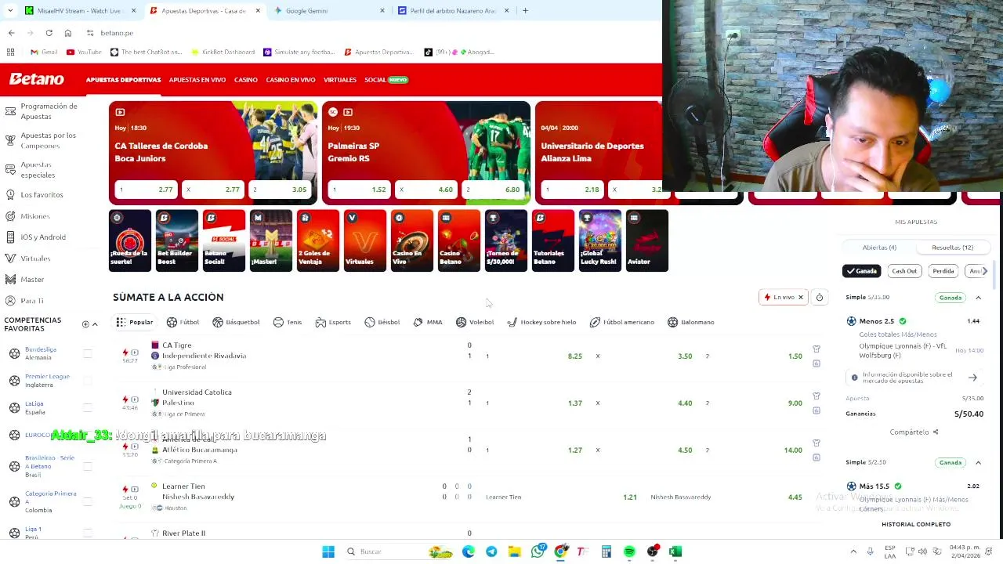1003x564 pixels.
Task: Open the Casino menu item
Action: (245, 80)
